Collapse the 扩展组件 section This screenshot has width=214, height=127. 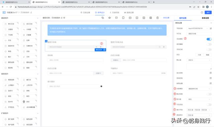(x=38, y=113)
